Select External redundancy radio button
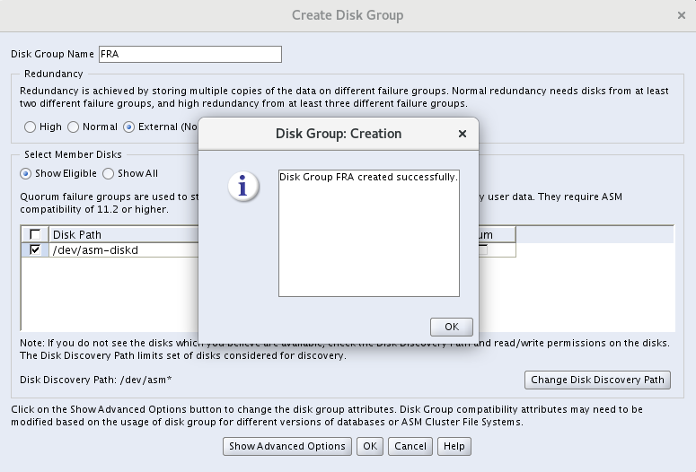 pos(129,127)
